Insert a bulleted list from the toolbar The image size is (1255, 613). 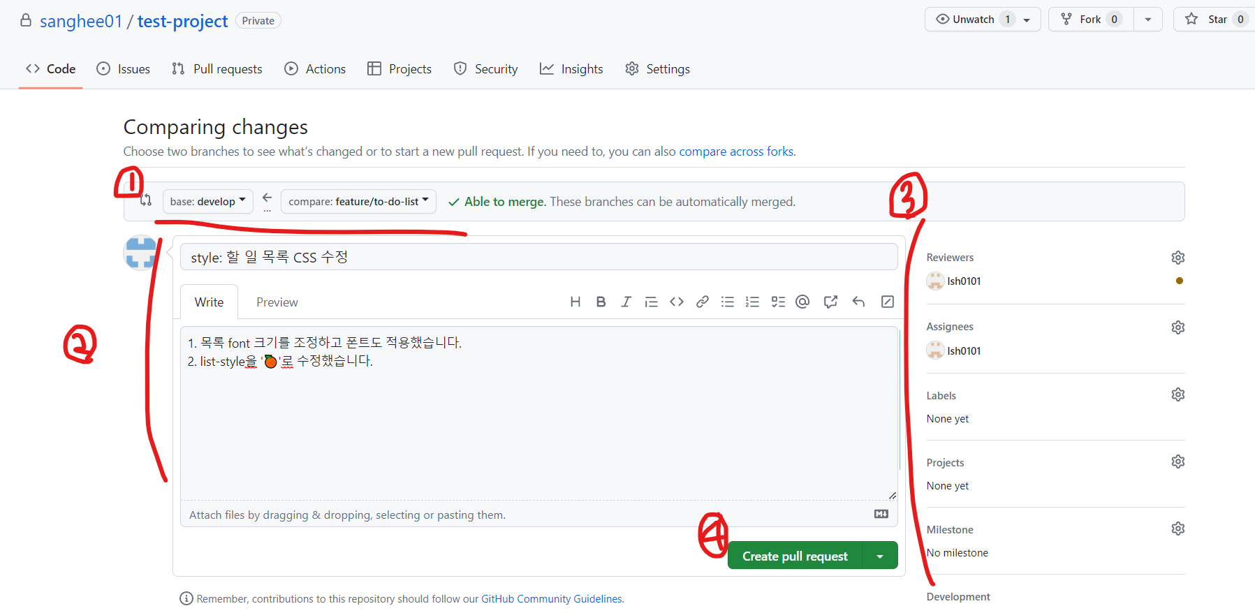(728, 302)
